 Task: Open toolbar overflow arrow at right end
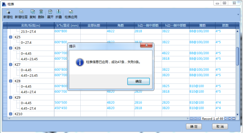point(238,15)
